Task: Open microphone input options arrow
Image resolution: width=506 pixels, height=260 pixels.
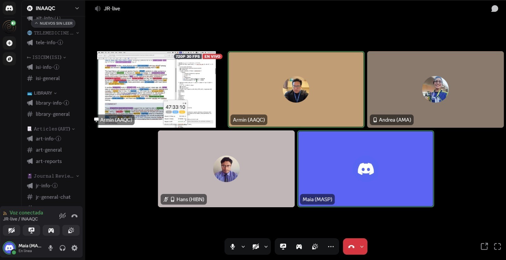Action: [x=243, y=247]
